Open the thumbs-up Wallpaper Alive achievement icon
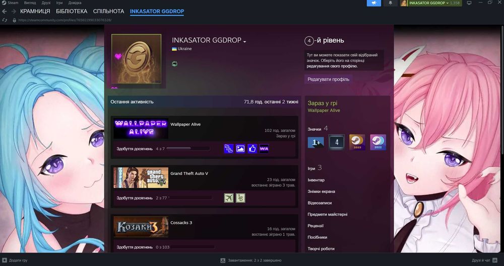 [253, 148]
